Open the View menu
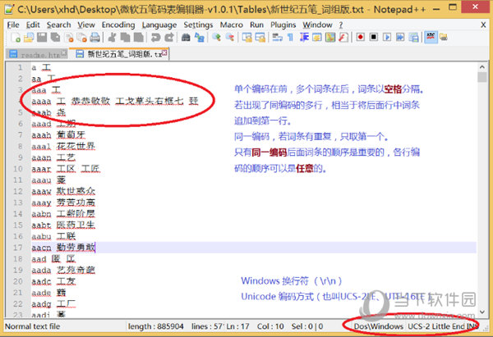The height and width of the screenshot is (337, 493). pos(86,25)
